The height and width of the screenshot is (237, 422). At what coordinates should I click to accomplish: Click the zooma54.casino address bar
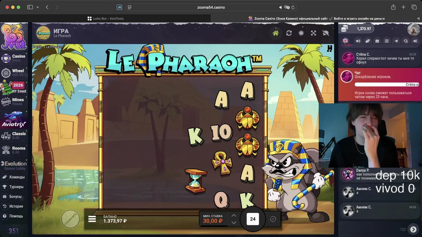211,7
